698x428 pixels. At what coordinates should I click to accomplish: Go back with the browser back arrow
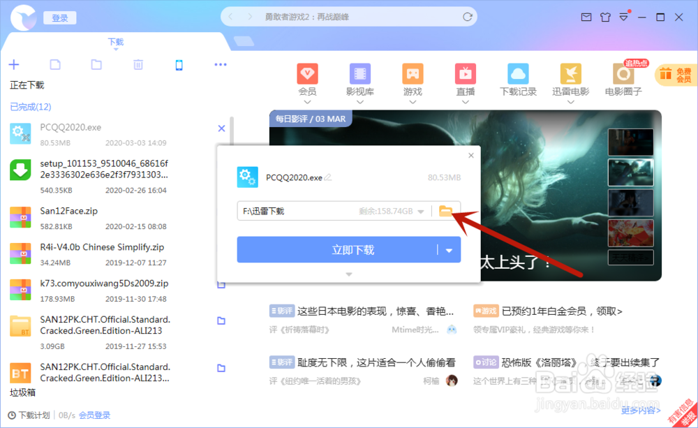[230, 17]
